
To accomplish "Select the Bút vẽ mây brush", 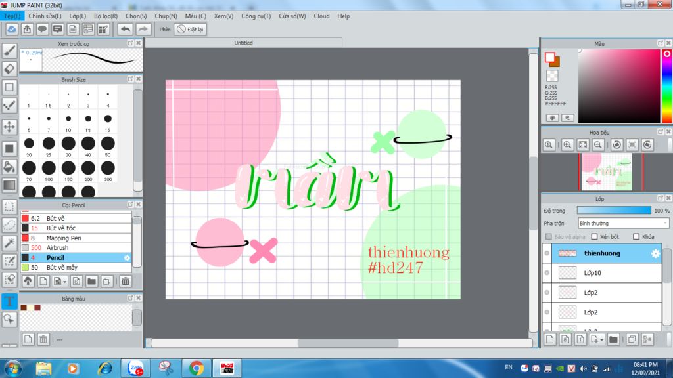I will coord(76,268).
